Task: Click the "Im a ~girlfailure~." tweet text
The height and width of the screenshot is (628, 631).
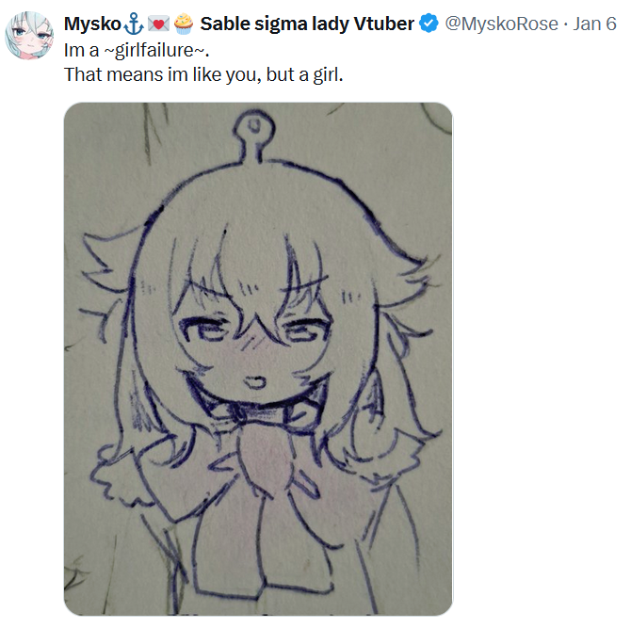Action: point(137,51)
